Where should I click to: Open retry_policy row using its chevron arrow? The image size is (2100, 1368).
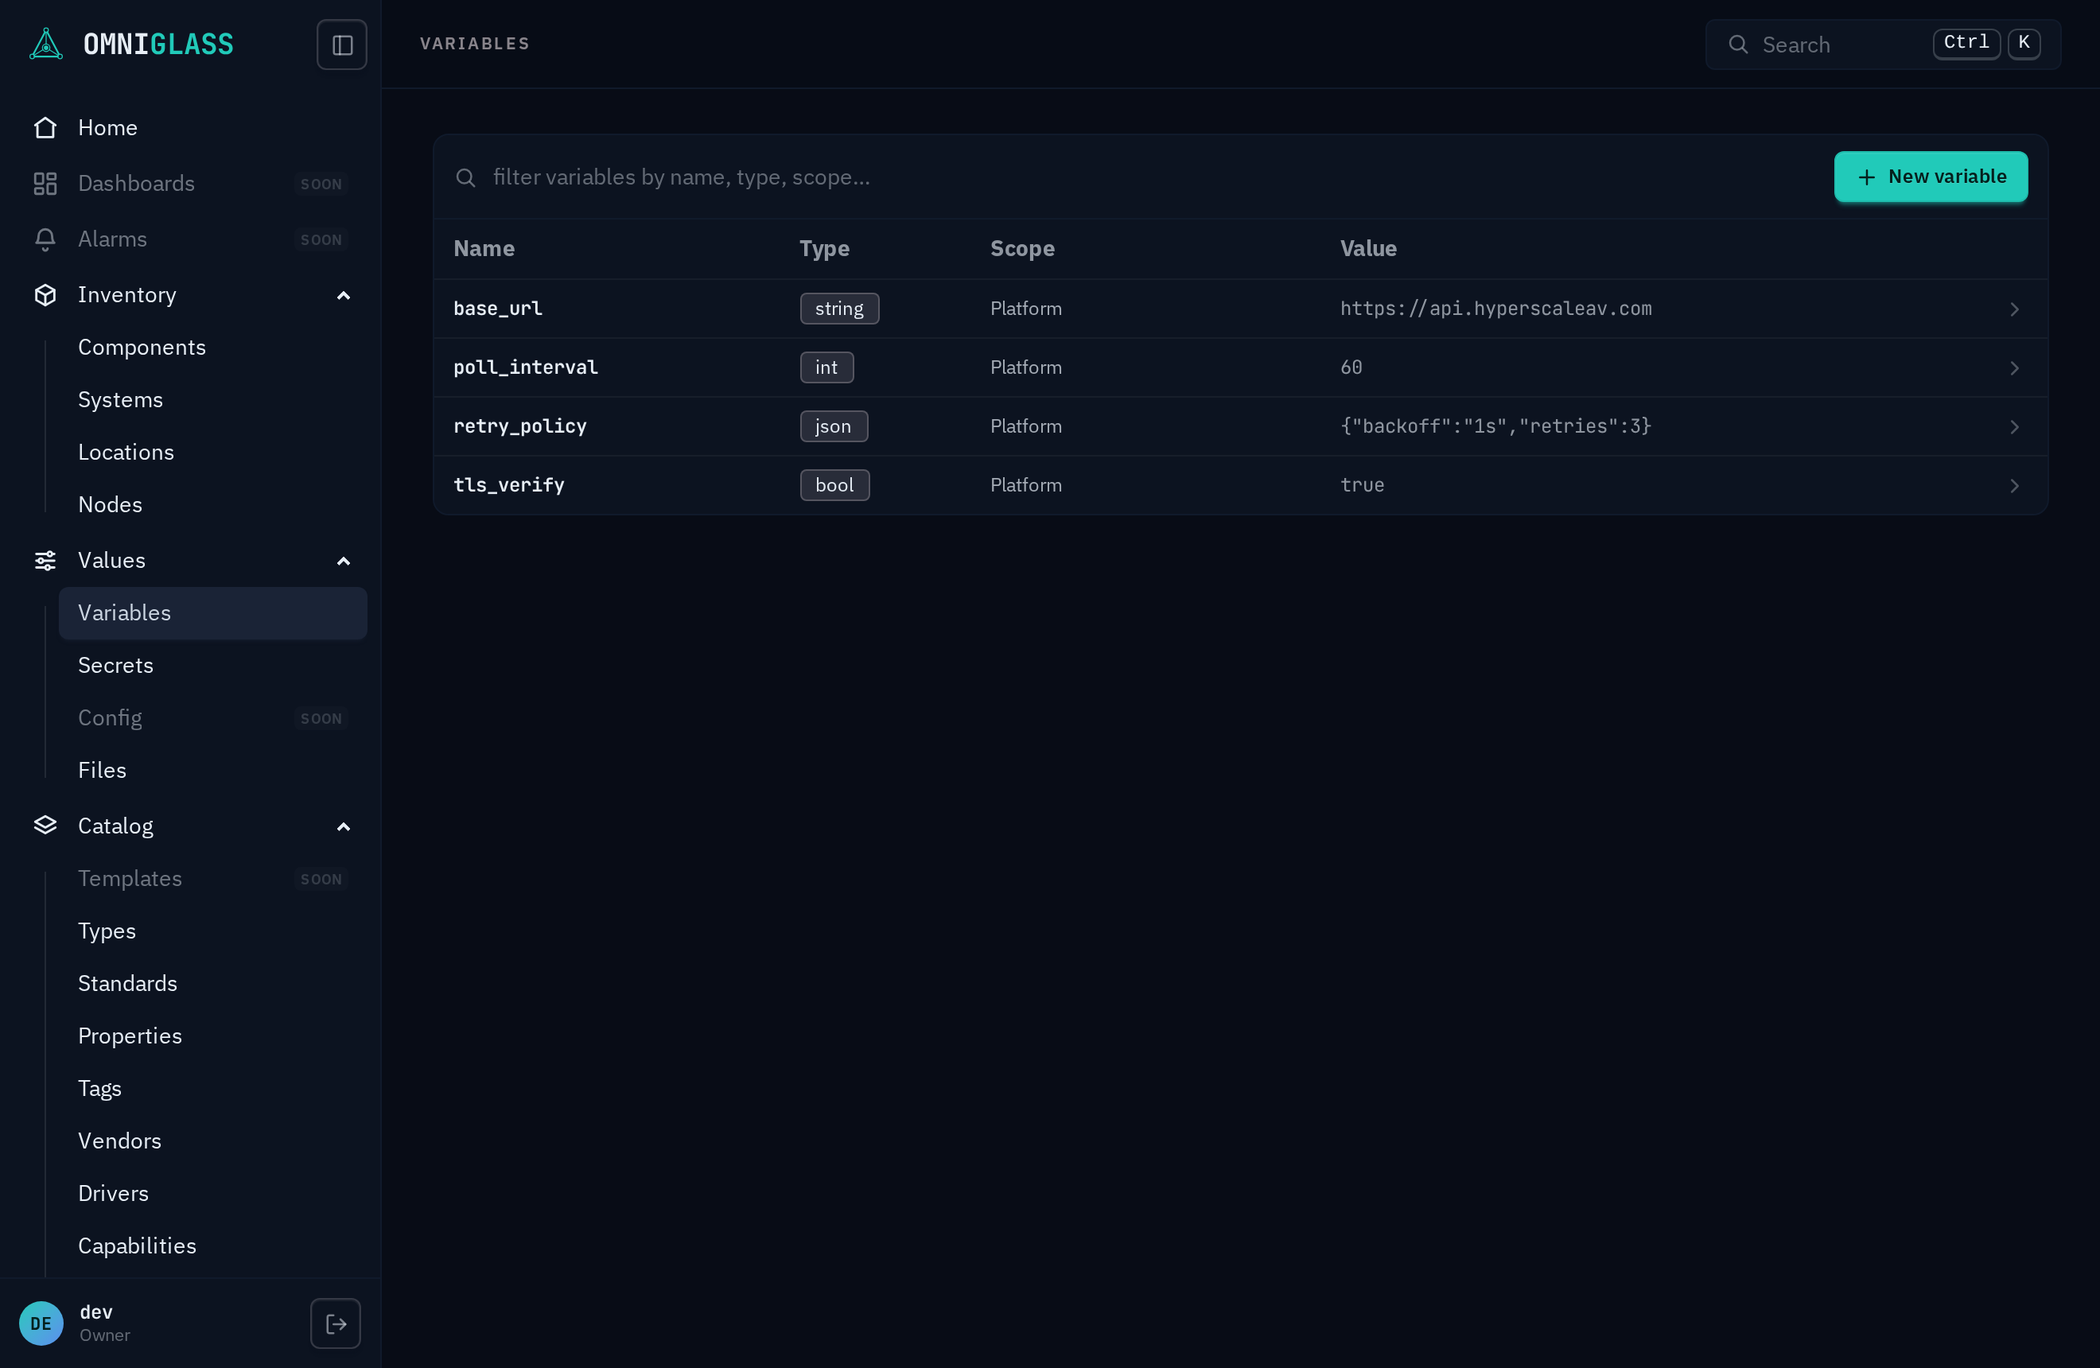pyautogui.click(x=2014, y=427)
